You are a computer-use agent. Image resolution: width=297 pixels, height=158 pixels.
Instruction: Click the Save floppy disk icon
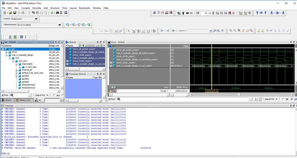click(x=15, y=13)
